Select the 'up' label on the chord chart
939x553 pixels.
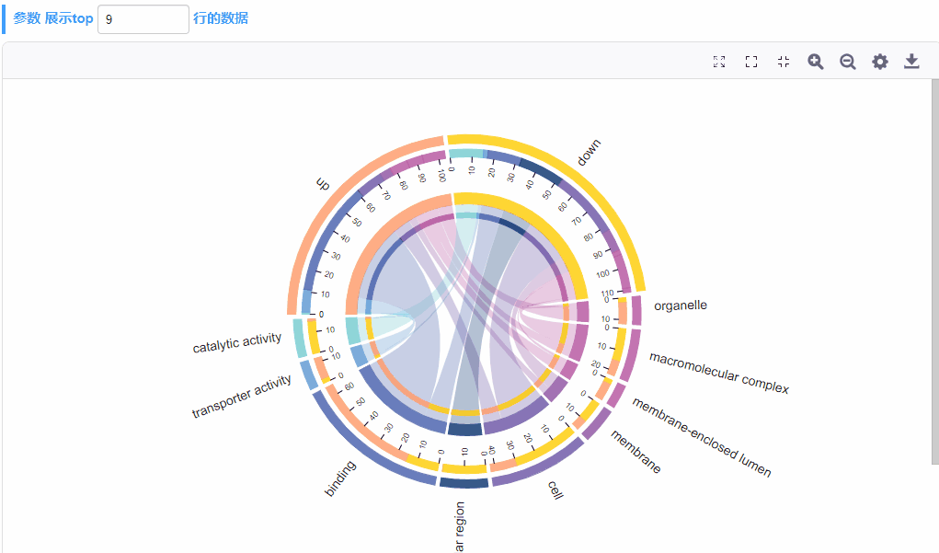coord(323,183)
